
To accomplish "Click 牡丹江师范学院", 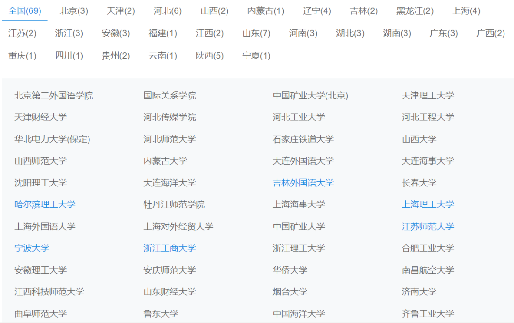I will pos(174,205).
